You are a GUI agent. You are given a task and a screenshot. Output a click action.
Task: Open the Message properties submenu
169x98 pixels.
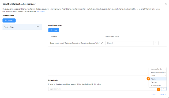[157, 72]
